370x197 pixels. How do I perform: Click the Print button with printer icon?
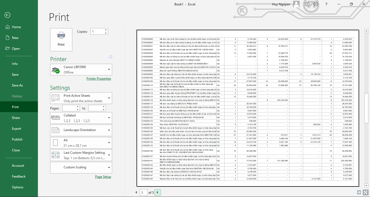[x=61, y=39]
